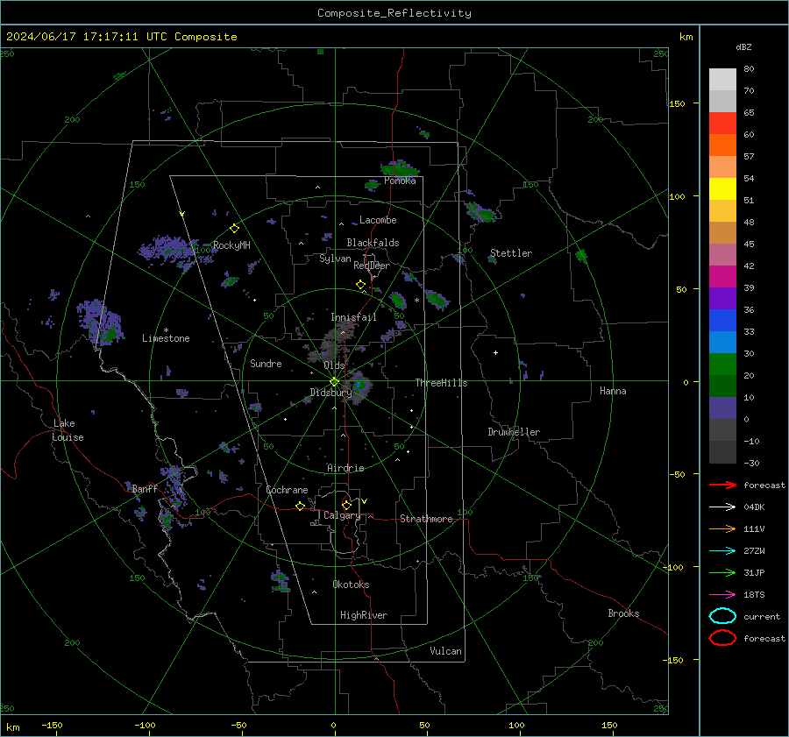Click the Airdrie city label

coord(345,468)
